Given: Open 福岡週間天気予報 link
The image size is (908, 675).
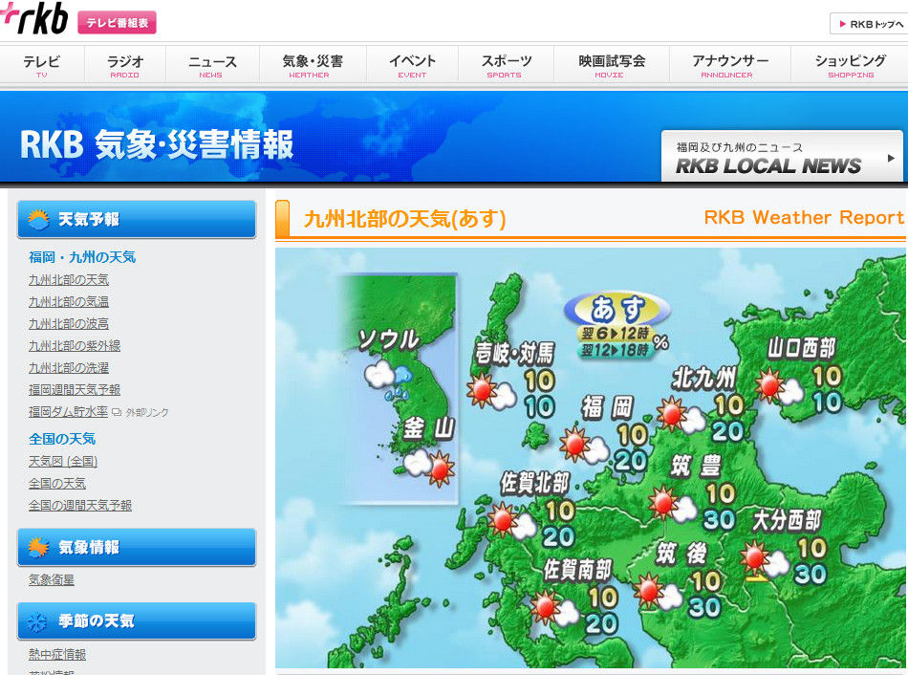Looking at the screenshot, I should point(75,390).
